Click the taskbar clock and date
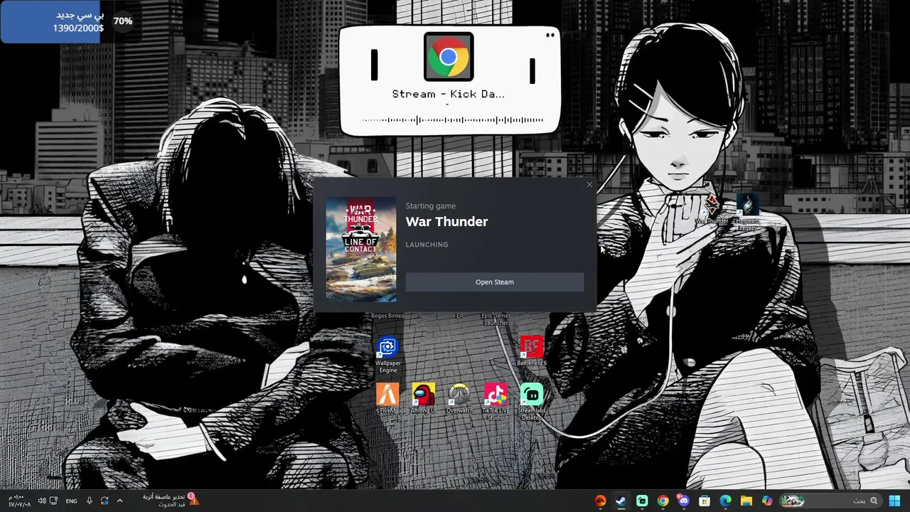 tap(19, 501)
